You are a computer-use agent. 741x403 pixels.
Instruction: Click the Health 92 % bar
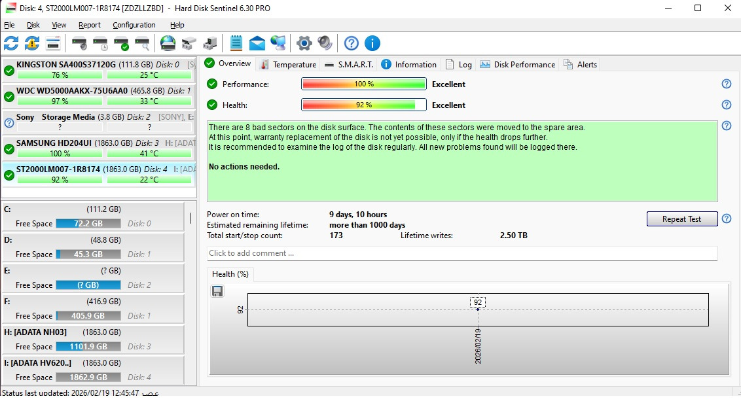tap(364, 105)
